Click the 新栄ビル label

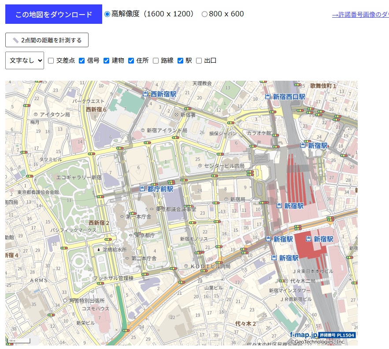tap(85, 323)
